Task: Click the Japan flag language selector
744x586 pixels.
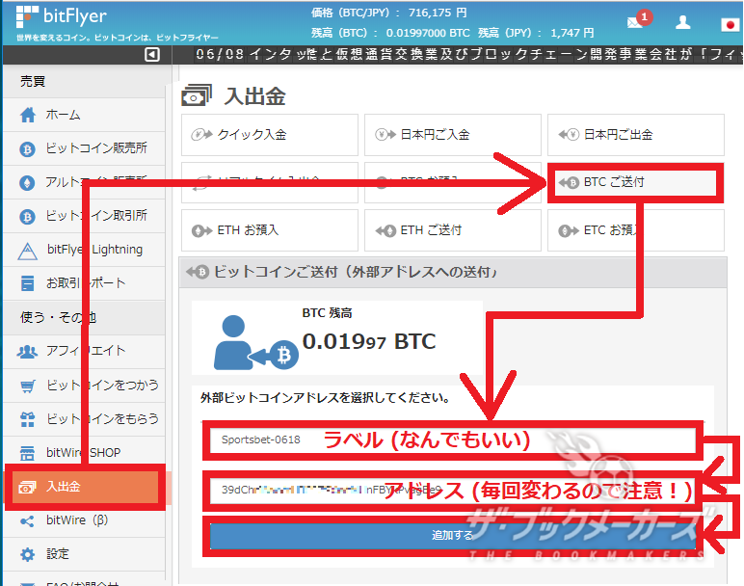Action: point(731,23)
